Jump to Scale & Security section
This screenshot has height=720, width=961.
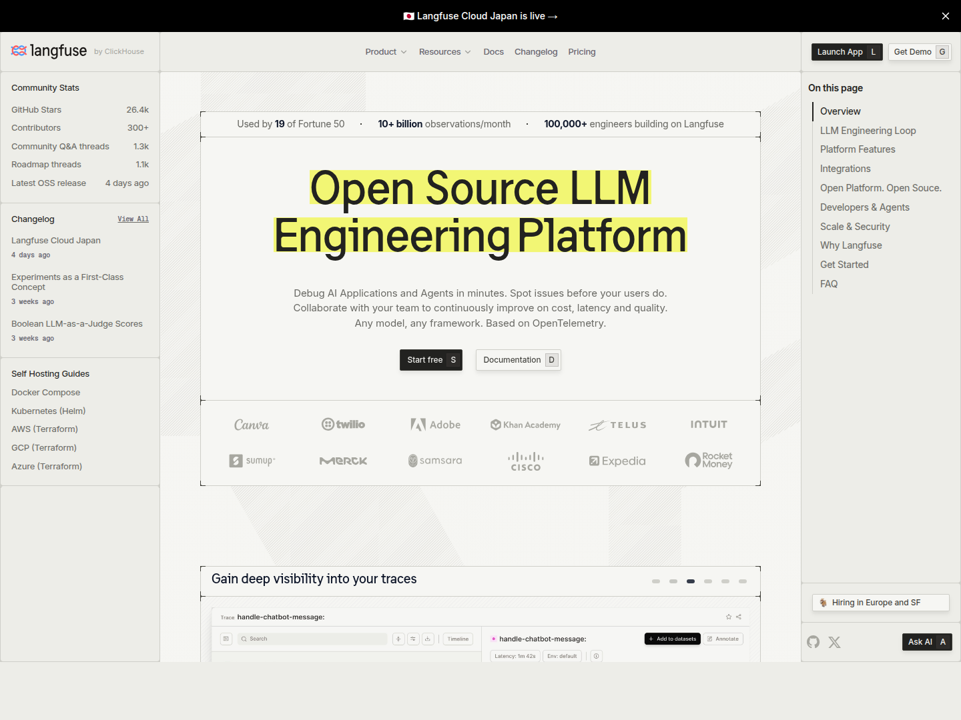click(855, 227)
